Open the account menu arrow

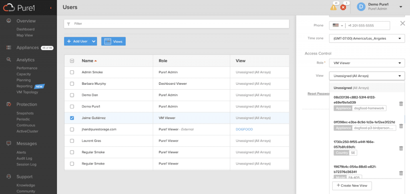[400, 7]
